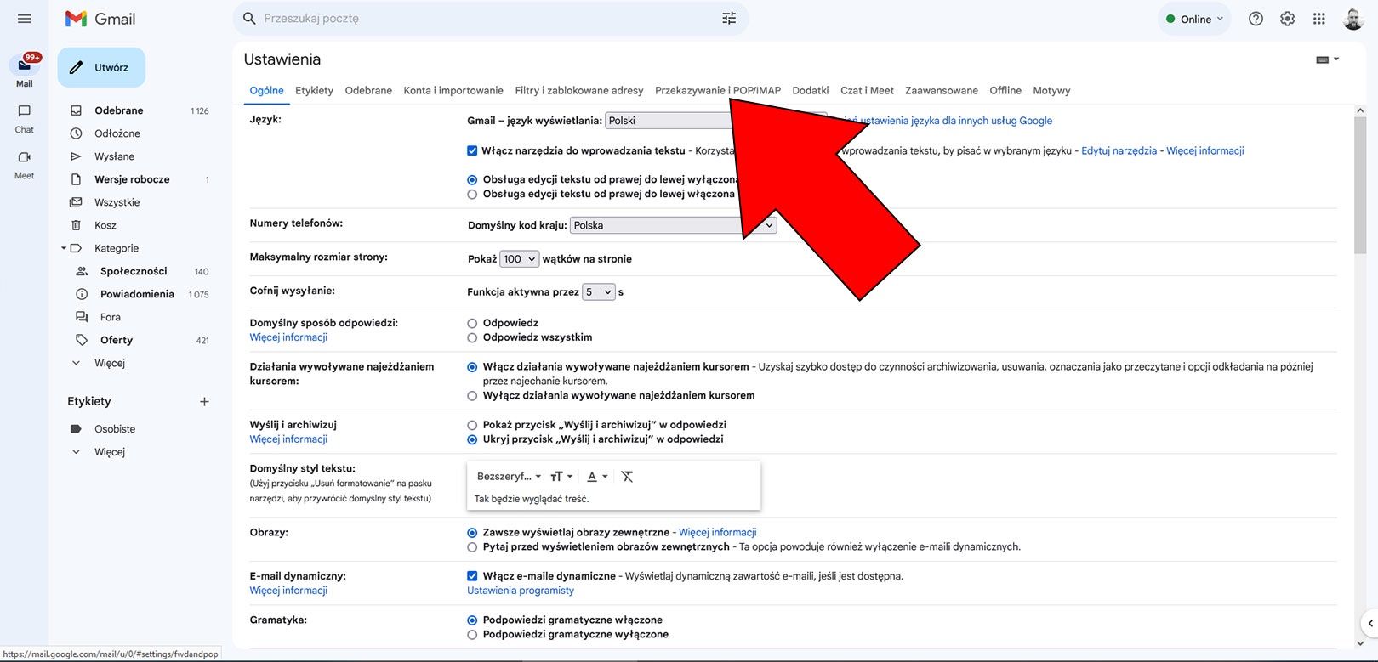Open the Chat icon in left rail
Screen dimensions: 1378x662
click(25, 111)
